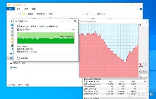Click 新加卷 (E:) in the address breadcrumb
The image size is (156, 99).
[41, 14]
